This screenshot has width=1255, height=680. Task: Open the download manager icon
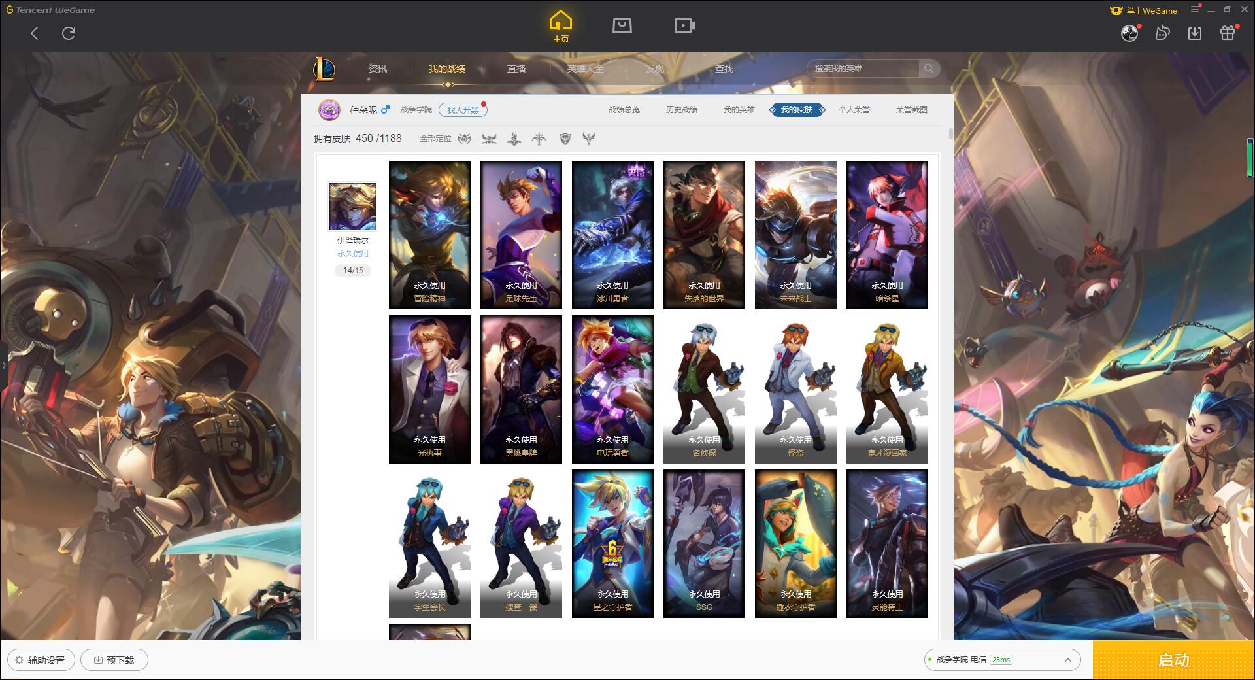(x=1195, y=33)
